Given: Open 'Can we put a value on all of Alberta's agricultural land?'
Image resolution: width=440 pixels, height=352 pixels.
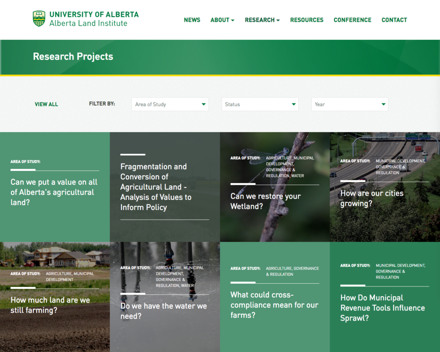Looking at the screenshot, I should (54, 192).
